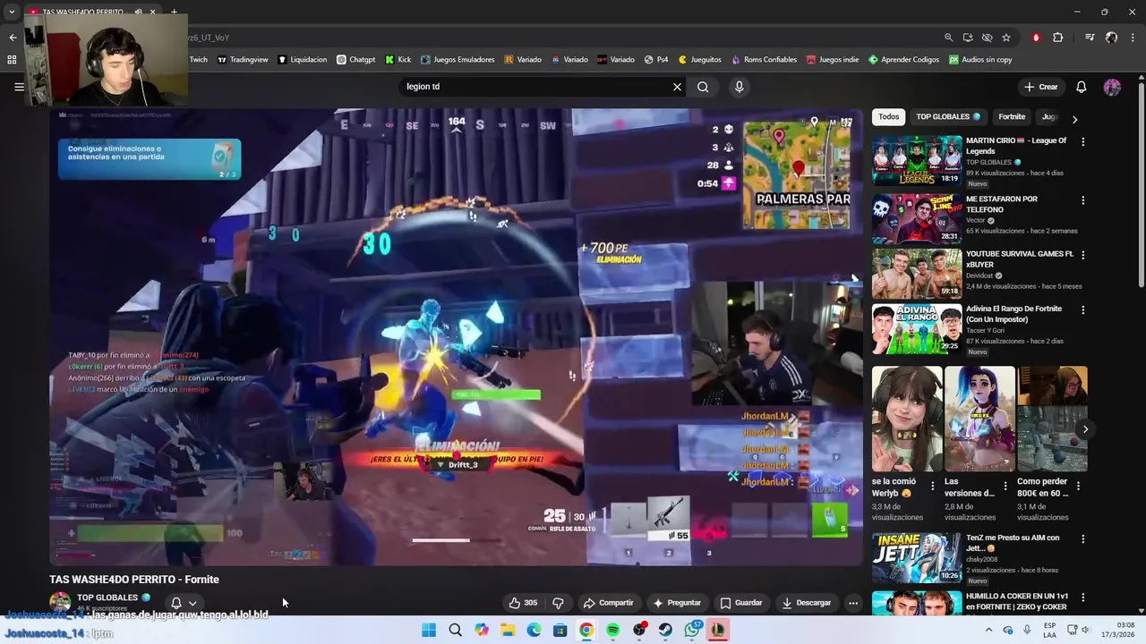
Task: Open Steam from the taskbar
Action: click(x=665, y=630)
